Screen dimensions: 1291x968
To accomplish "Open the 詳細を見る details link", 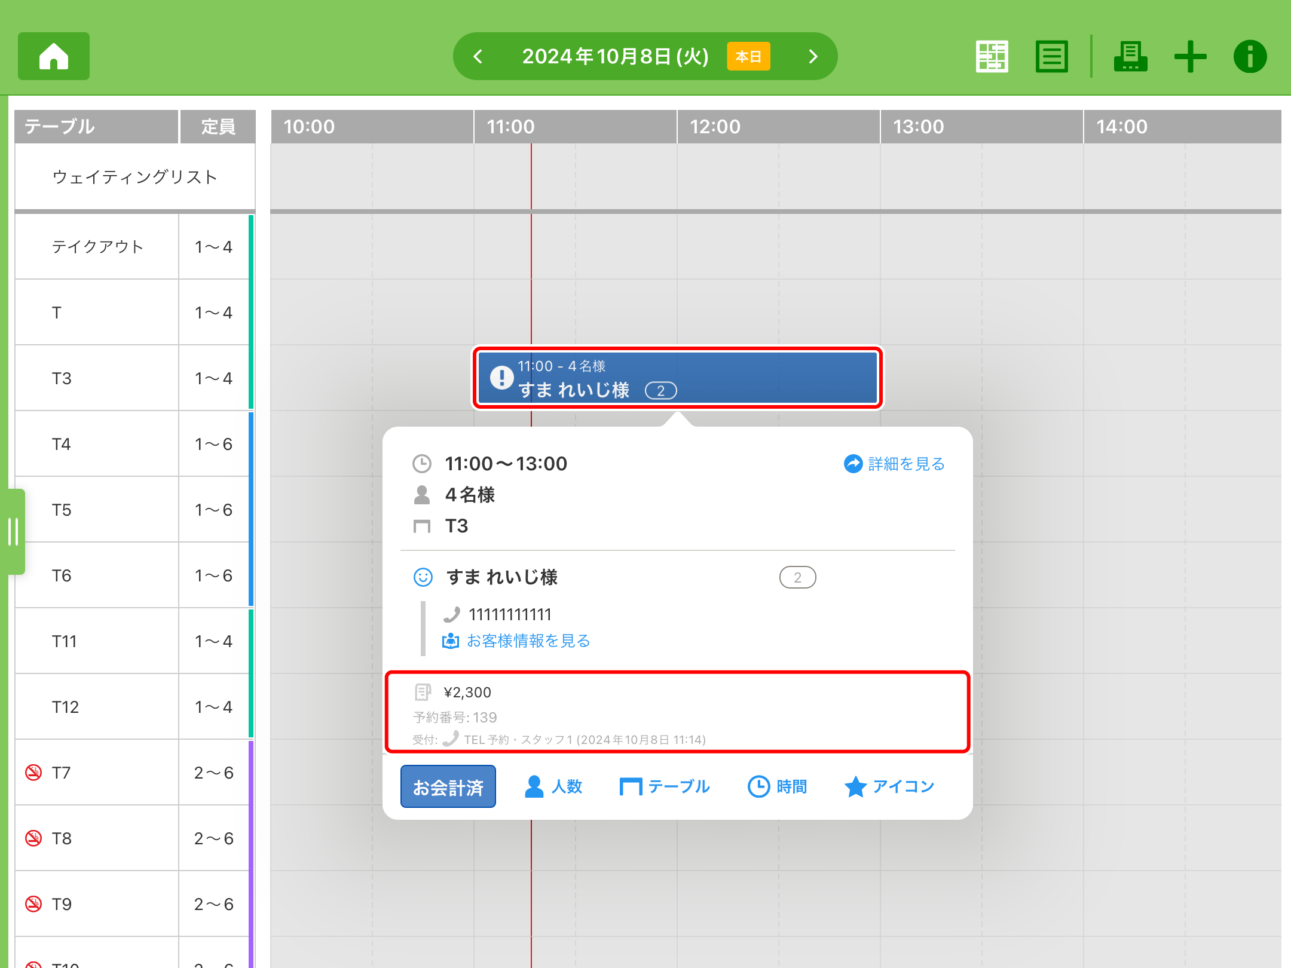I will [895, 464].
